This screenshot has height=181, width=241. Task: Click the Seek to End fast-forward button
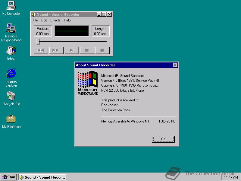(56, 50)
